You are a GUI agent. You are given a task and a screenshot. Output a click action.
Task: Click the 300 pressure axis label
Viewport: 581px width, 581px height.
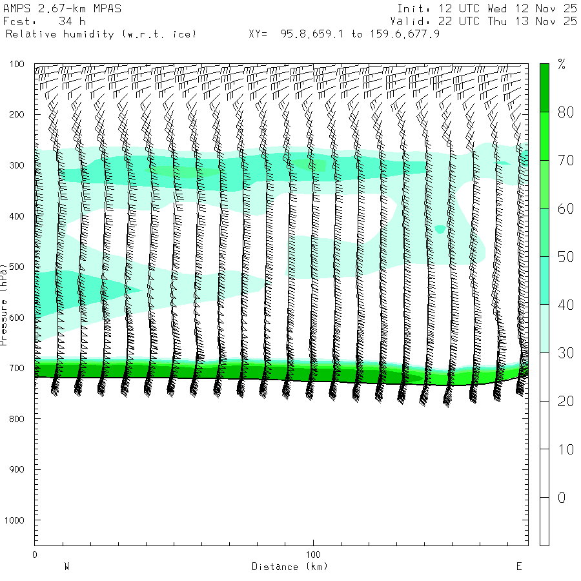click(17, 165)
